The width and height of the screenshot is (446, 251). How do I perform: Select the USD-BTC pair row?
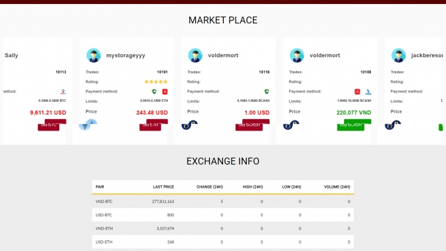223,215
